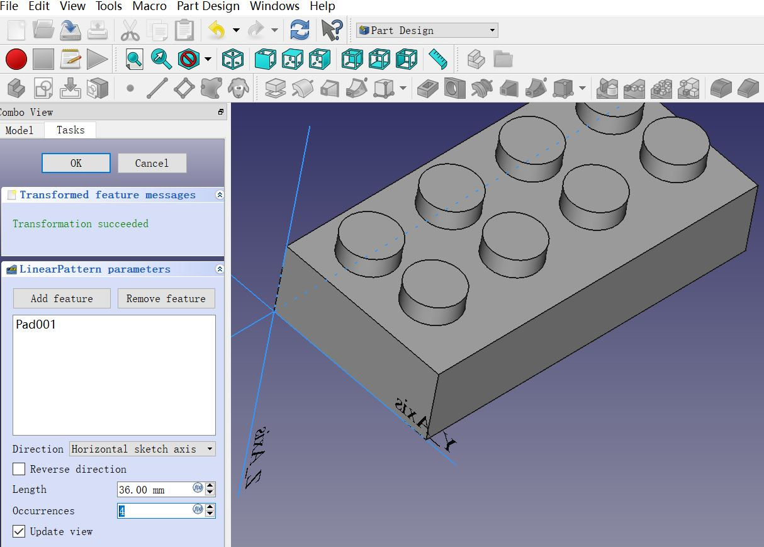Click the Right view cube icon
The height and width of the screenshot is (547, 764).
point(320,59)
